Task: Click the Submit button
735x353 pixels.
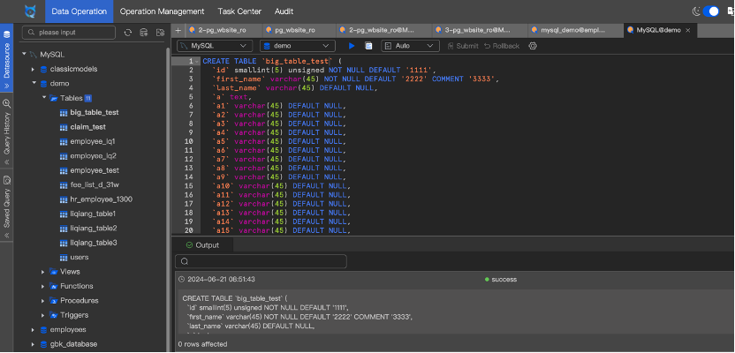Action: coord(462,45)
